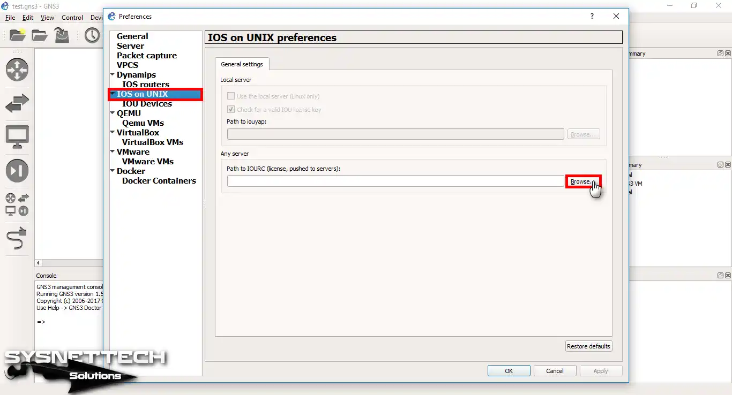Viewport: 732px width, 395px height.
Task: Collapse the VirtualBox tree node arrow
Action: [x=113, y=132]
